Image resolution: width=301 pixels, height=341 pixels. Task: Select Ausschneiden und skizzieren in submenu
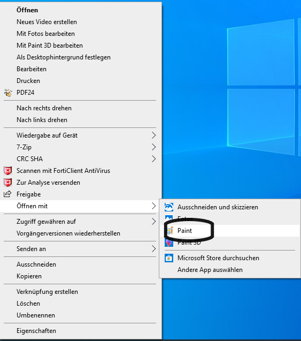coord(230,207)
